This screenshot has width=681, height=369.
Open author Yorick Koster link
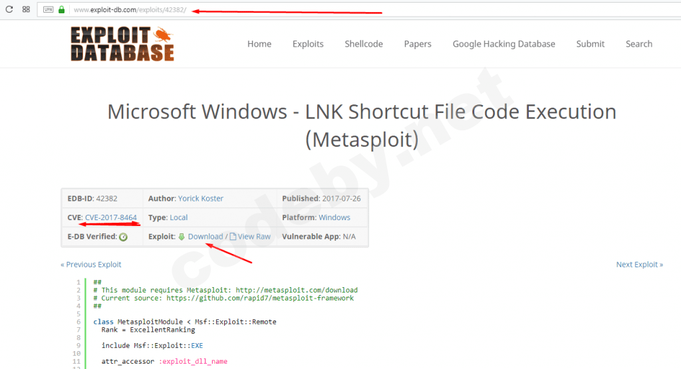[201, 198]
